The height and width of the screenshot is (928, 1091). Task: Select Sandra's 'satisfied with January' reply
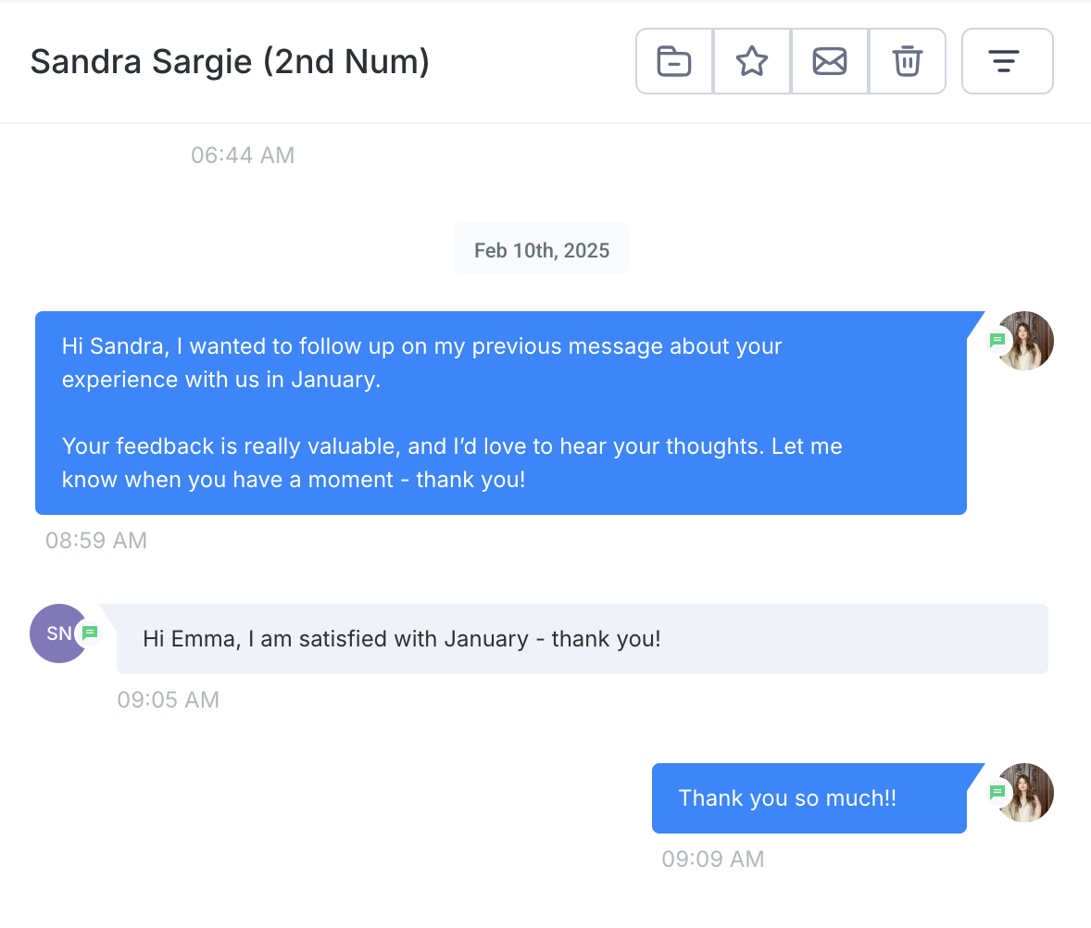click(x=582, y=639)
